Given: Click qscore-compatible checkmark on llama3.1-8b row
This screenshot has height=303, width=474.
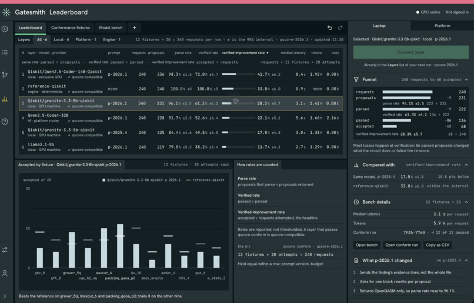Looking at the screenshot, I should pyautogui.click(x=69, y=150).
